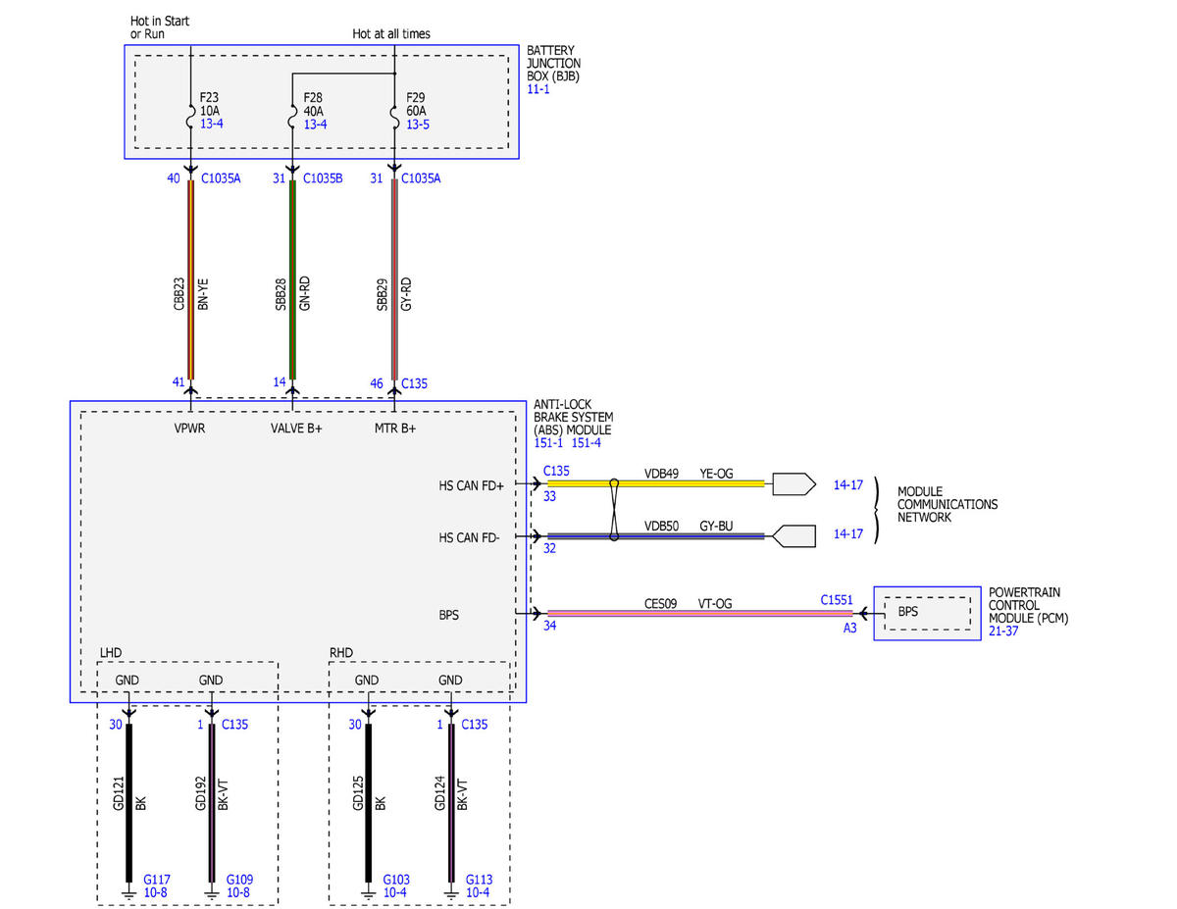Follow the 13-4 link under fuse F28
The height and width of the screenshot is (909, 1177).
(x=315, y=125)
